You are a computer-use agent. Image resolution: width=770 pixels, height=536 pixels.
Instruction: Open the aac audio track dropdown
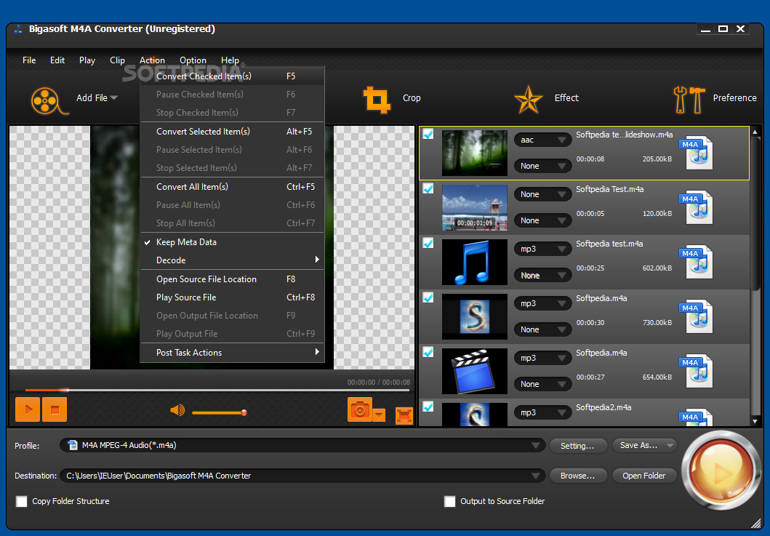tap(542, 140)
